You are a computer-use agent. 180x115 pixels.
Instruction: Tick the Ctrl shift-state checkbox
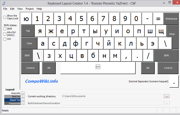point(5,39)
